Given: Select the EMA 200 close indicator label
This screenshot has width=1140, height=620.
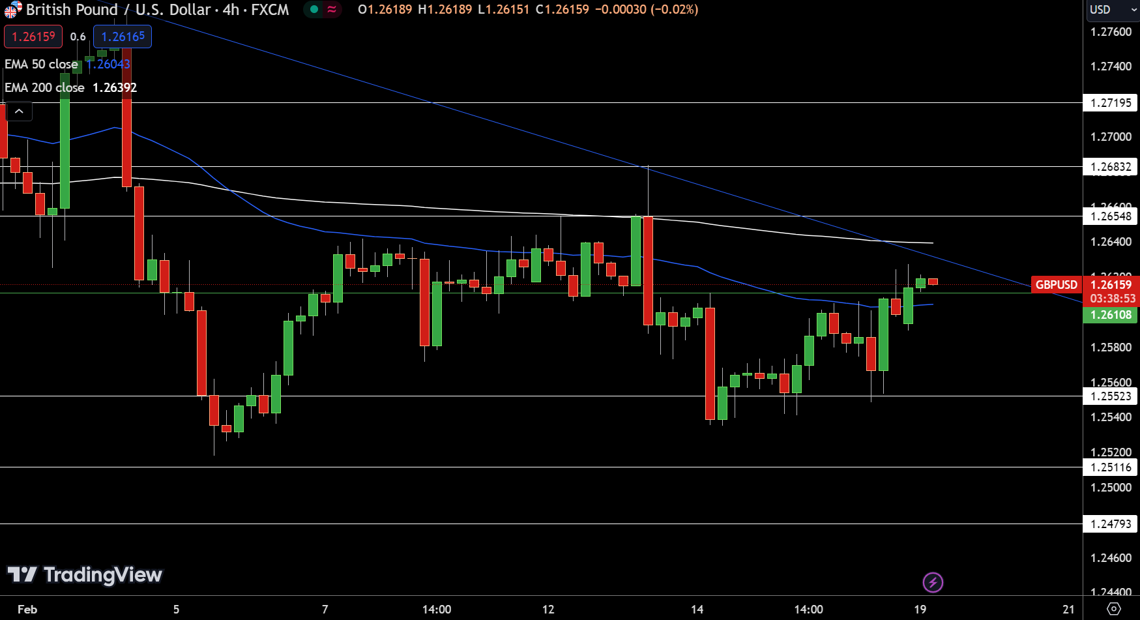Looking at the screenshot, I should click(x=44, y=87).
